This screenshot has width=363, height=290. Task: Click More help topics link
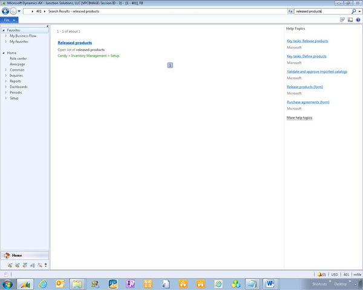[x=299, y=118]
